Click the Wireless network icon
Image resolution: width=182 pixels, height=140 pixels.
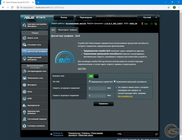(24, 71)
